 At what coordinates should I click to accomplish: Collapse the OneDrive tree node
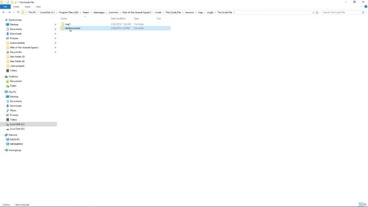pos(2,76)
